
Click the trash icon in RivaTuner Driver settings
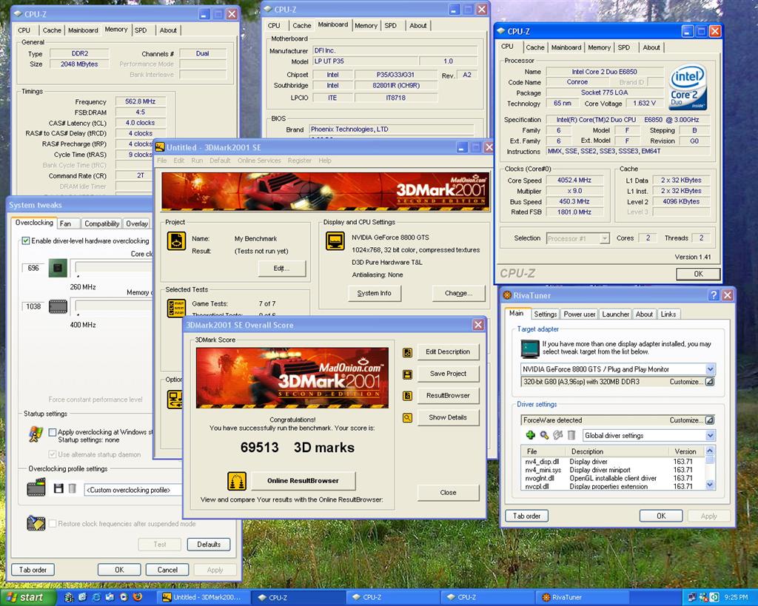(571, 435)
